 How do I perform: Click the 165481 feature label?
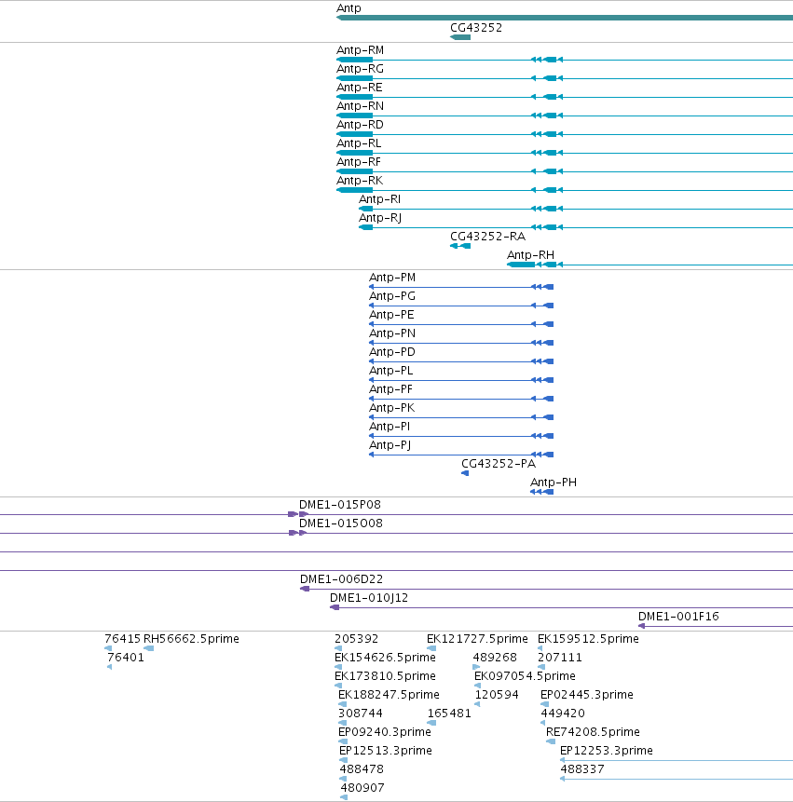pos(449,714)
